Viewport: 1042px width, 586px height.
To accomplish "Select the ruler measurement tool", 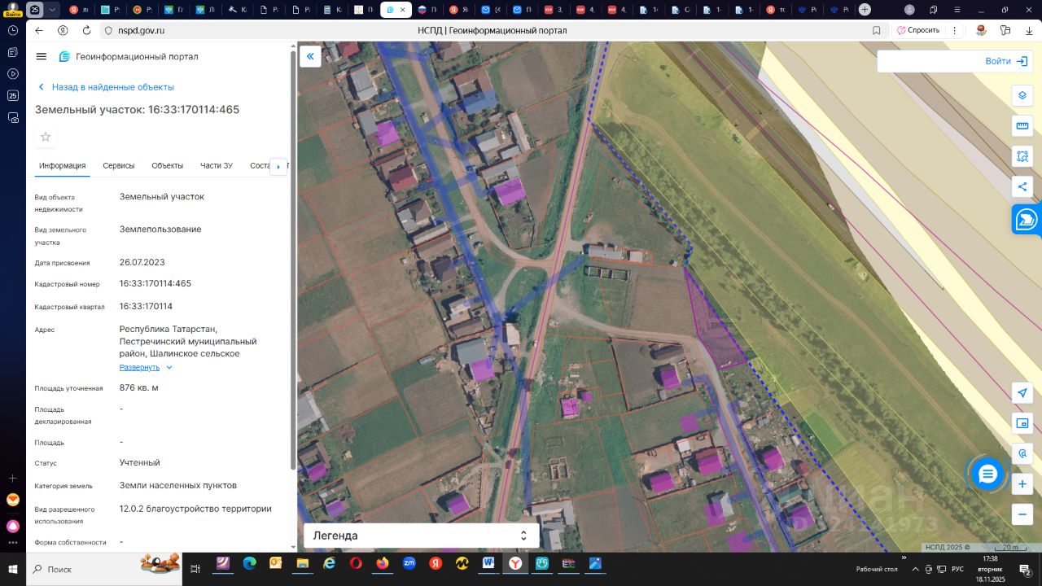I will click(1022, 126).
